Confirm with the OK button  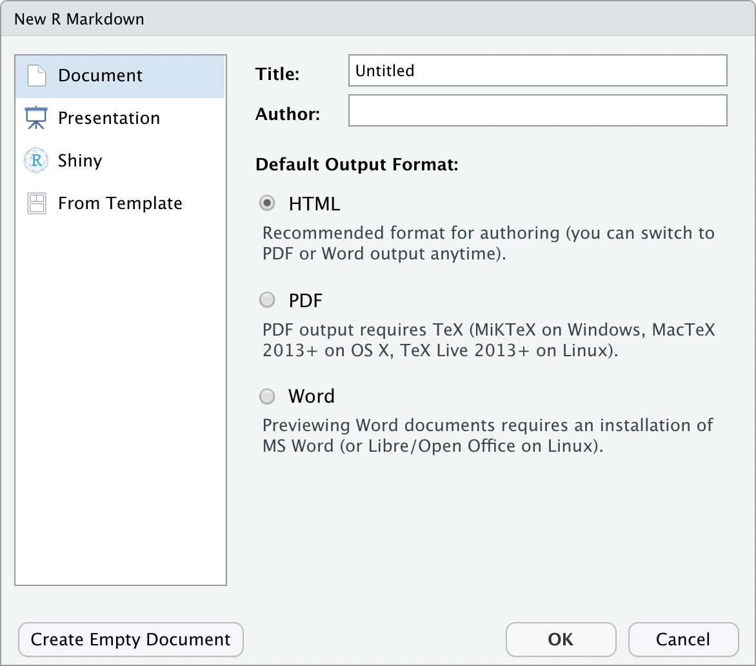click(561, 640)
